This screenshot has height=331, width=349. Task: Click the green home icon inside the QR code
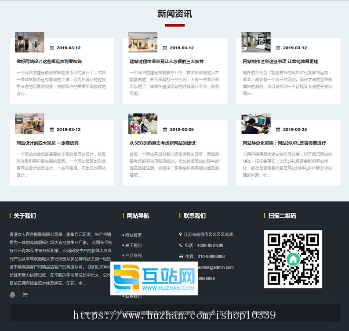(x=293, y=259)
